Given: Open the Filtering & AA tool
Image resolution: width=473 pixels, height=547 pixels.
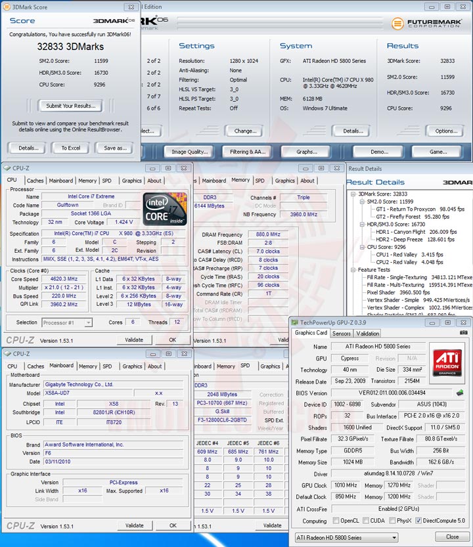Looking at the screenshot, I should click(248, 152).
